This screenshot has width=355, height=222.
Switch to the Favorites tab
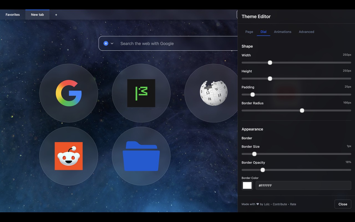click(12, 14)
